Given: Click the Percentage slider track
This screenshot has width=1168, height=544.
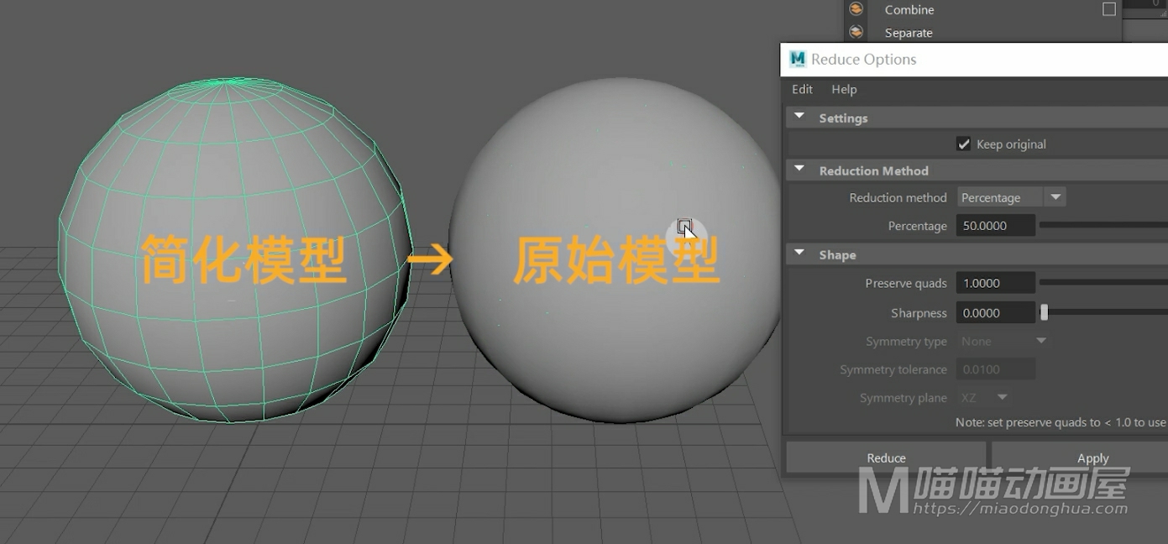Looking at the screenshot, I should (x=1103, y=225).
